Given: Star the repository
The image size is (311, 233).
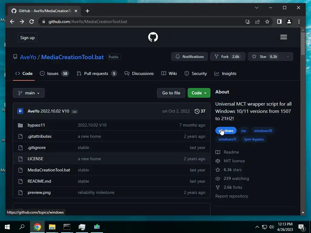Looking at the screenshot, I should click(265, 57).
